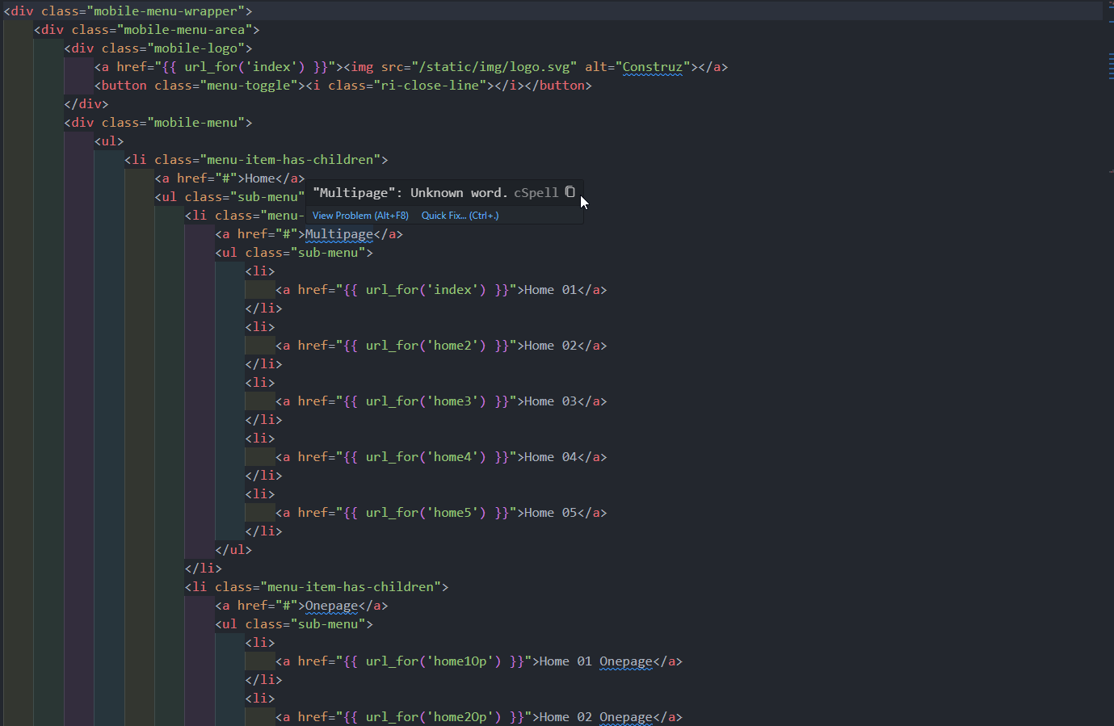The width and height of the screenshot is (1114, 726).
Task: Open View Problem link in hover popup
Action: [360, 216]
